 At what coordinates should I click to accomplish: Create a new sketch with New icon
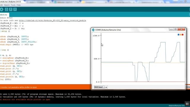click(7, 9)
